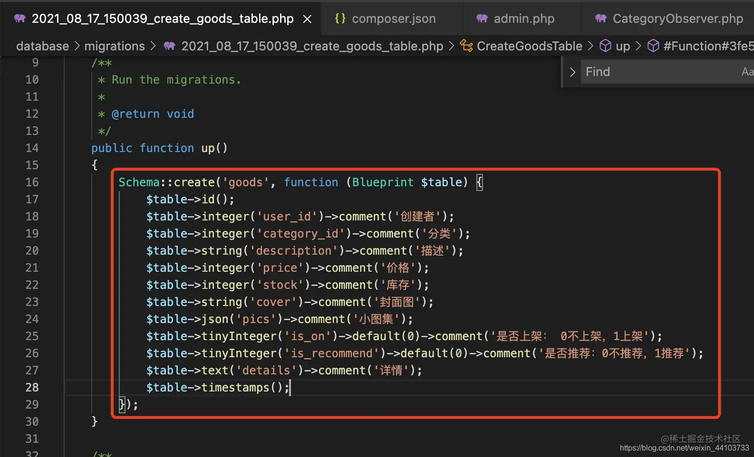Click line number 14 in the gutter

[x=32, y=148]
